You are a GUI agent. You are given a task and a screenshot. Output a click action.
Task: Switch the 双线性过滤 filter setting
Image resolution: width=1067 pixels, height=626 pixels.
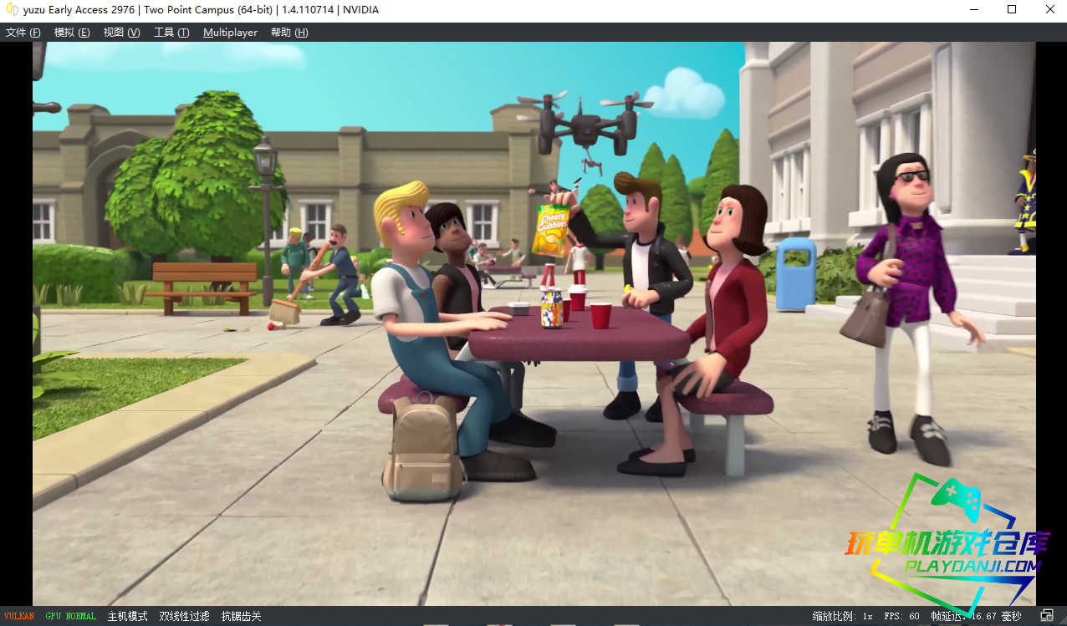184,617
